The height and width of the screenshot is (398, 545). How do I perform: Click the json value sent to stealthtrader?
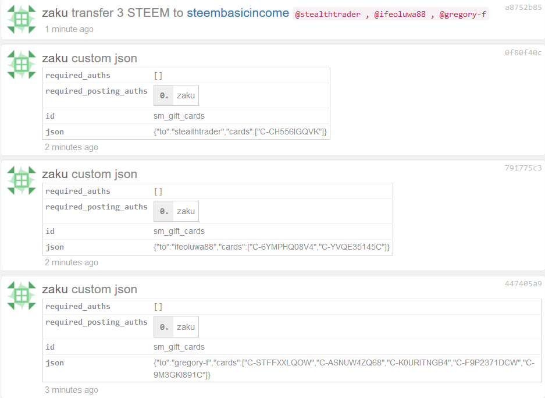(240, 132)
